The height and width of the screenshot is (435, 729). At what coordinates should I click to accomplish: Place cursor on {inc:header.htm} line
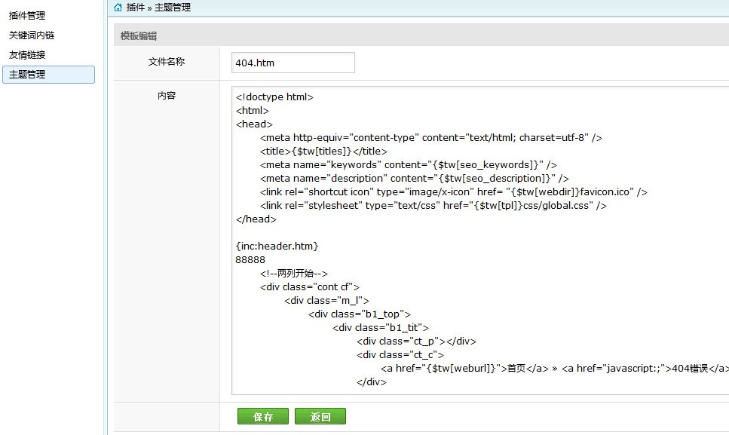click(x=277, y=246)
